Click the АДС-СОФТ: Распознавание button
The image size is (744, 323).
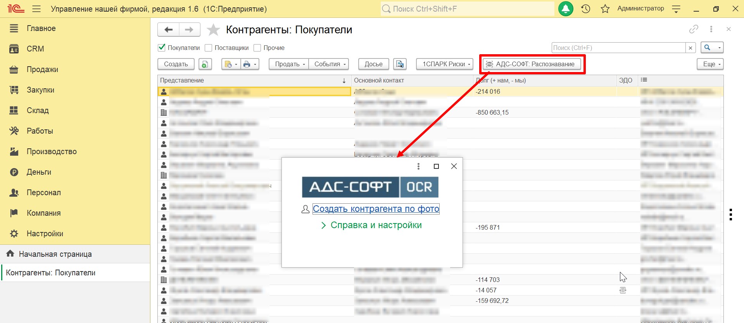[x=532, y=64]
